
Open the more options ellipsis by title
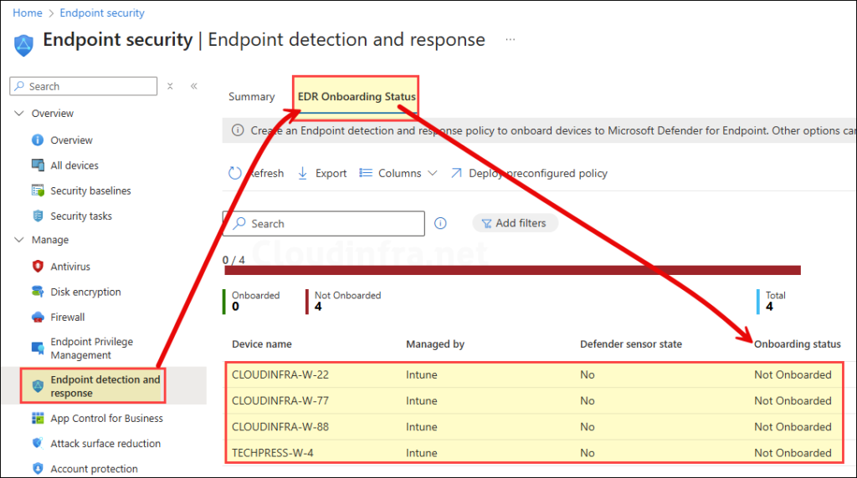tap(510, 39)
